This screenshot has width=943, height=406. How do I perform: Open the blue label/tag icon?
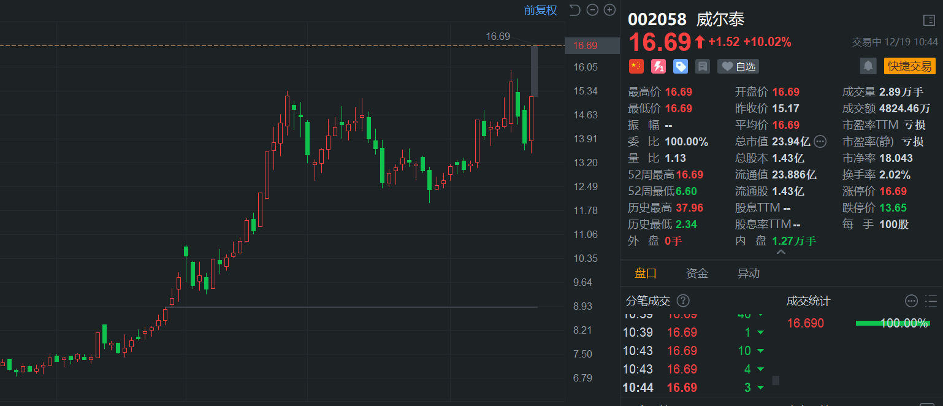[680, 66]
